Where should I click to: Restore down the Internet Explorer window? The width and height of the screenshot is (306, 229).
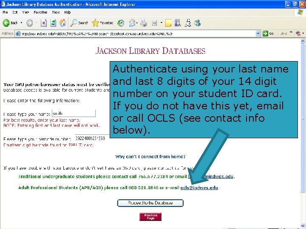pos(295,4)
